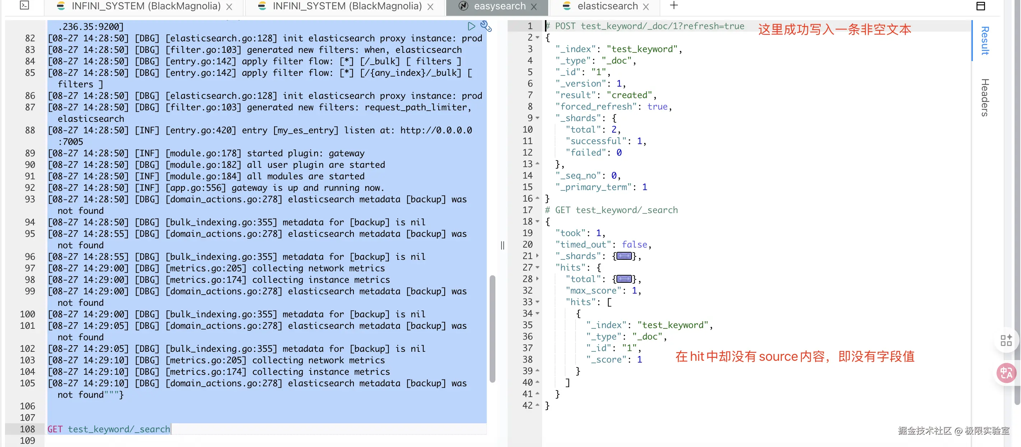Open the terminal console icon
The image size is (1021, 447).
pos(24,5)
